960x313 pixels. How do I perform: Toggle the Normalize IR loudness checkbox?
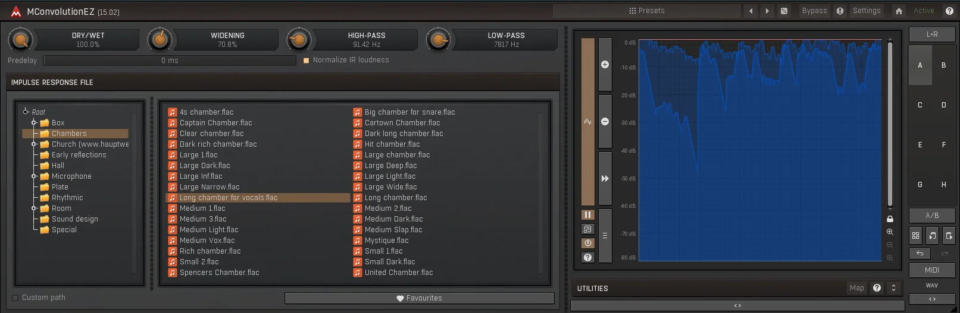pos(307,61)
